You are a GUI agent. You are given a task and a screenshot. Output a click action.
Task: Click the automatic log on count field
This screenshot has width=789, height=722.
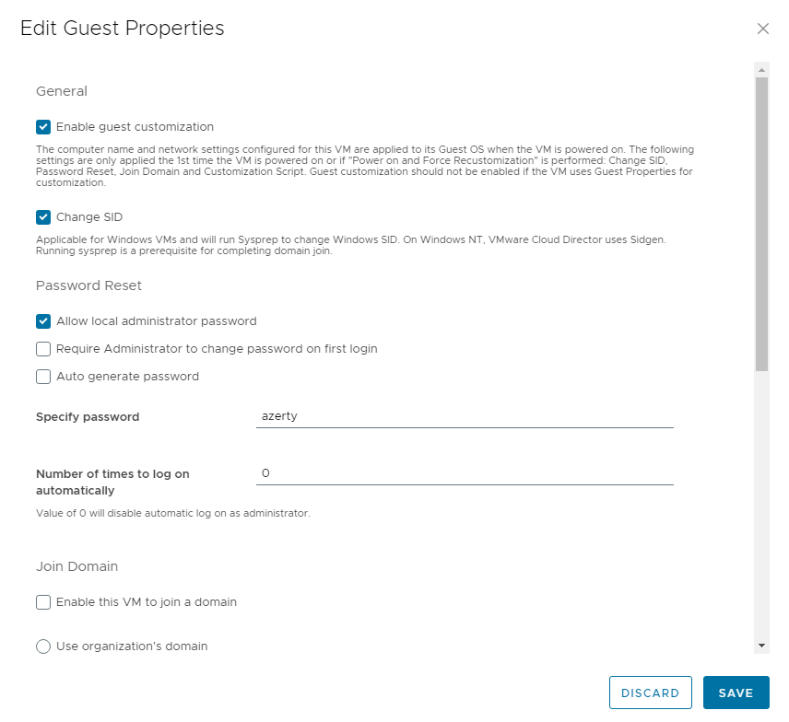[x=465, y=473]
